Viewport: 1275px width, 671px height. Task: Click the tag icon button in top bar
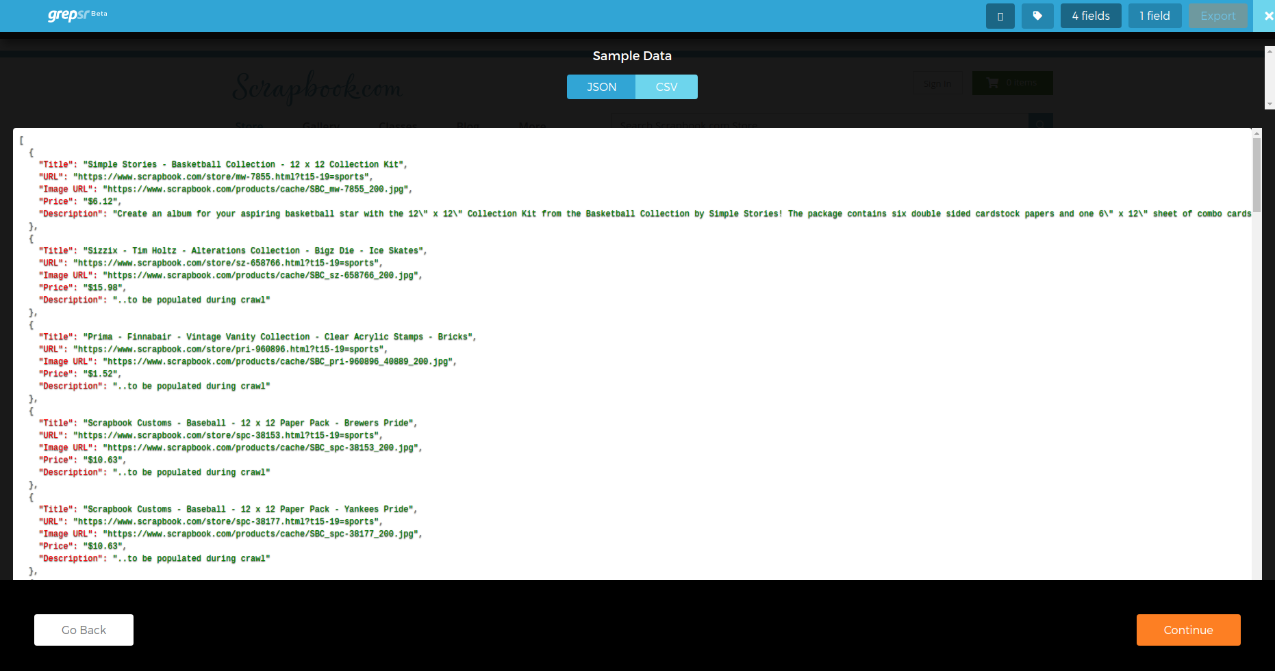tap(1037, 16)
